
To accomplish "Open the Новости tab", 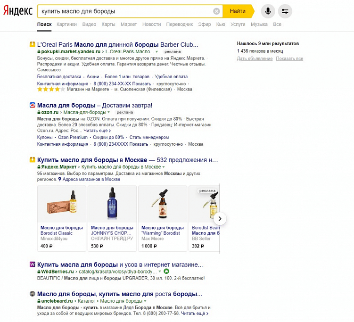I will tap(151, 24).
